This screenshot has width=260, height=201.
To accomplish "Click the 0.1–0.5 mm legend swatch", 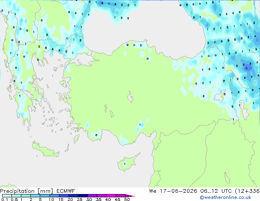I will [x=7, y=196].
